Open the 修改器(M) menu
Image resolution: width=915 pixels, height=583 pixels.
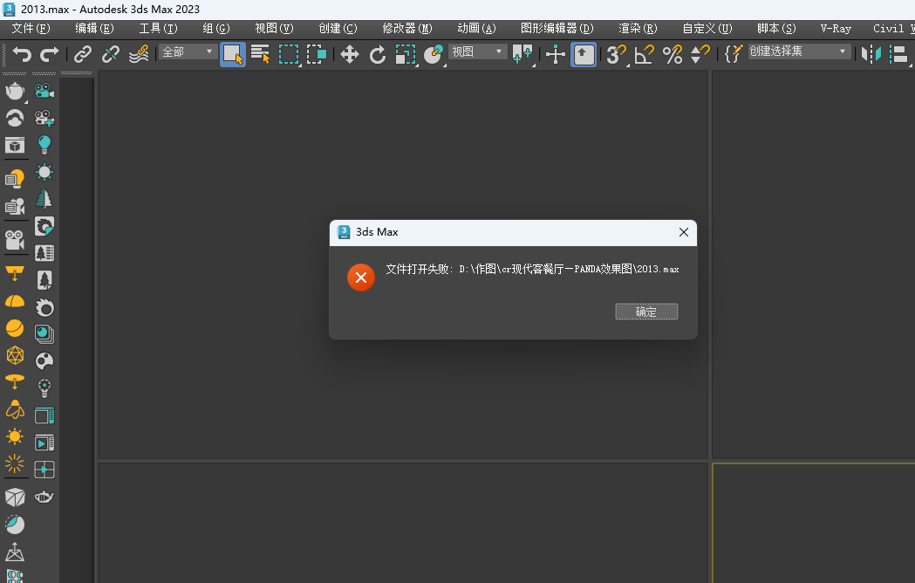pyautogui.click(x=407, y=28)
